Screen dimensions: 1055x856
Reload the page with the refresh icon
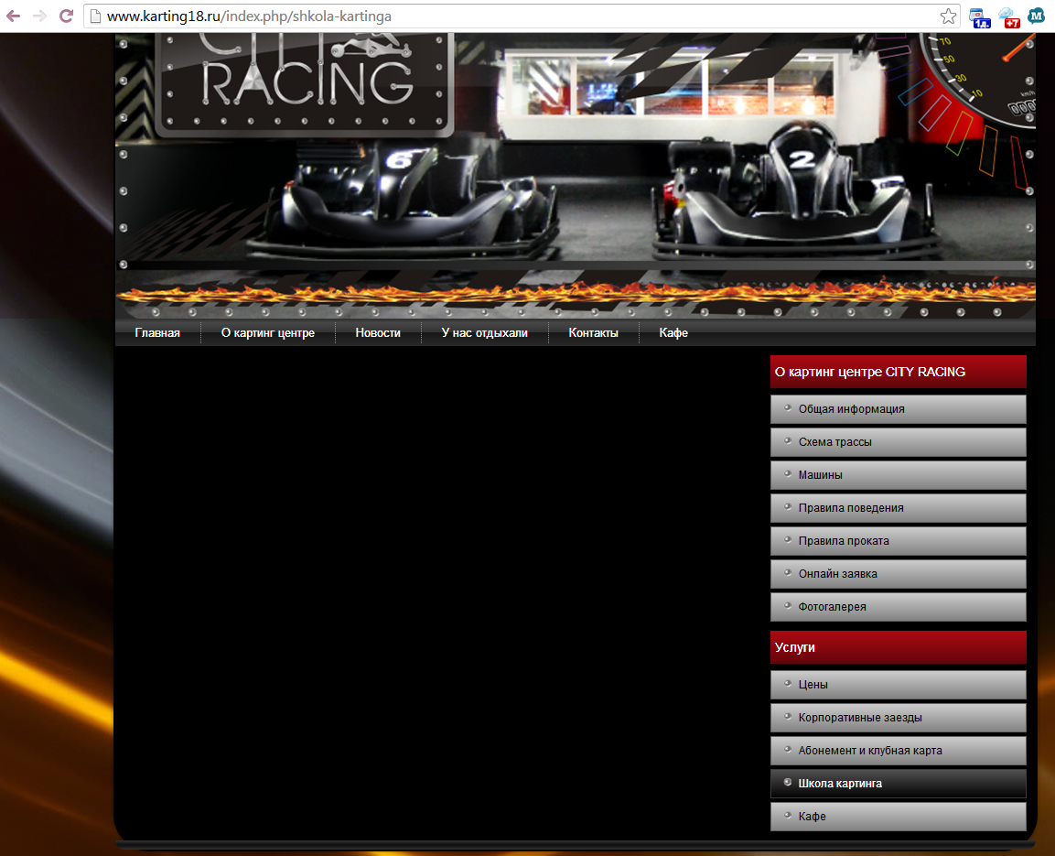66,16
